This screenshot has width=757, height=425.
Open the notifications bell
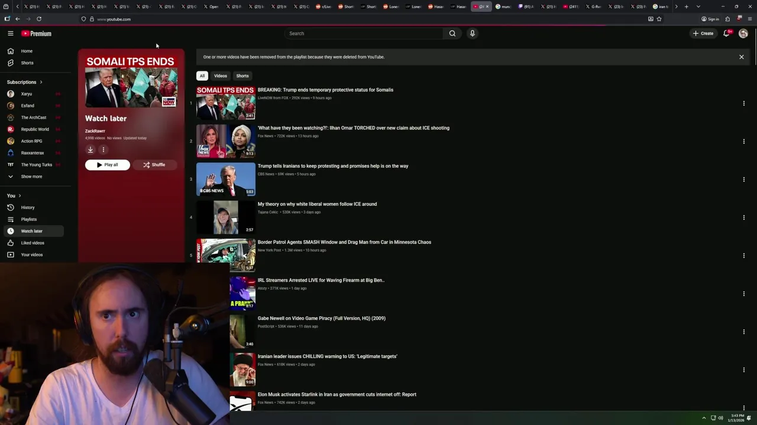click(727, 34)
